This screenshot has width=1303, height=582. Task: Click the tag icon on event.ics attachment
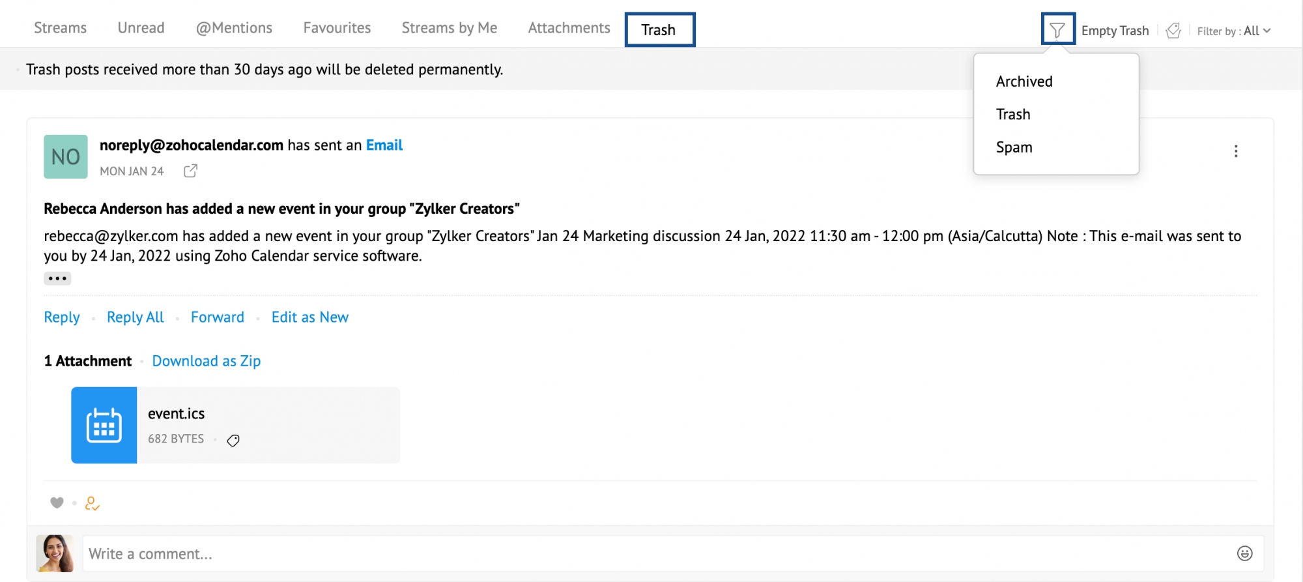233,441
